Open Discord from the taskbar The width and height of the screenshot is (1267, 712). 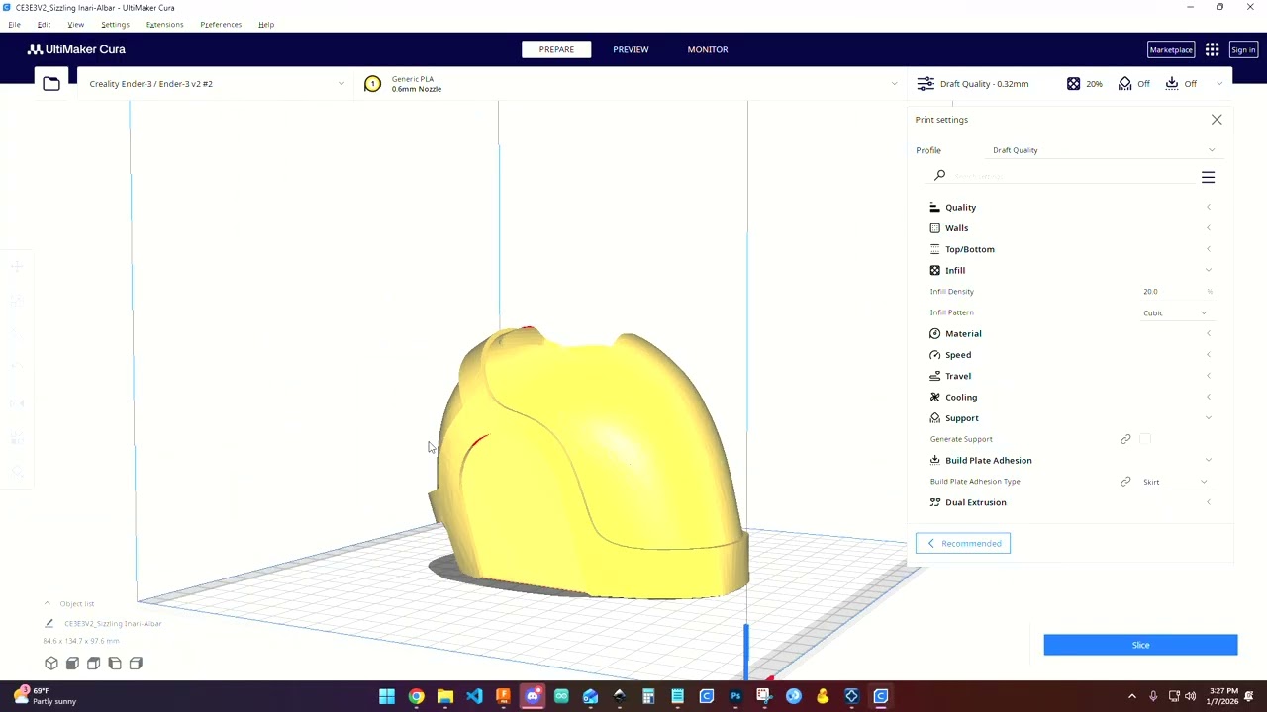(533, 696)
